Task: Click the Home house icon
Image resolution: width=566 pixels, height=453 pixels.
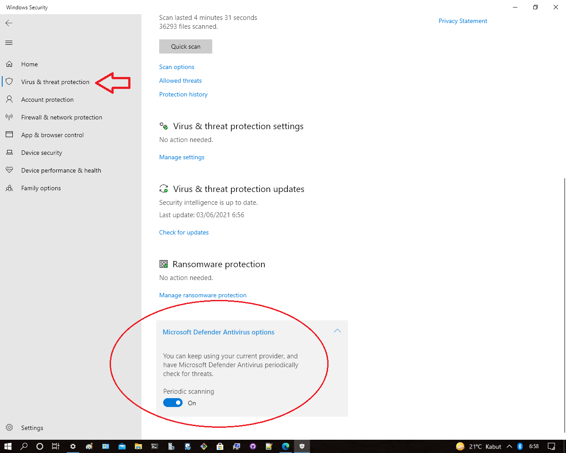Action: tap(9, 64)
